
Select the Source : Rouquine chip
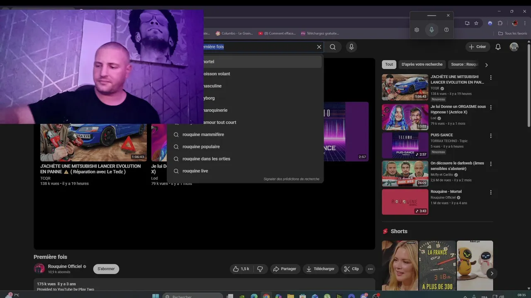click(465, 65)
